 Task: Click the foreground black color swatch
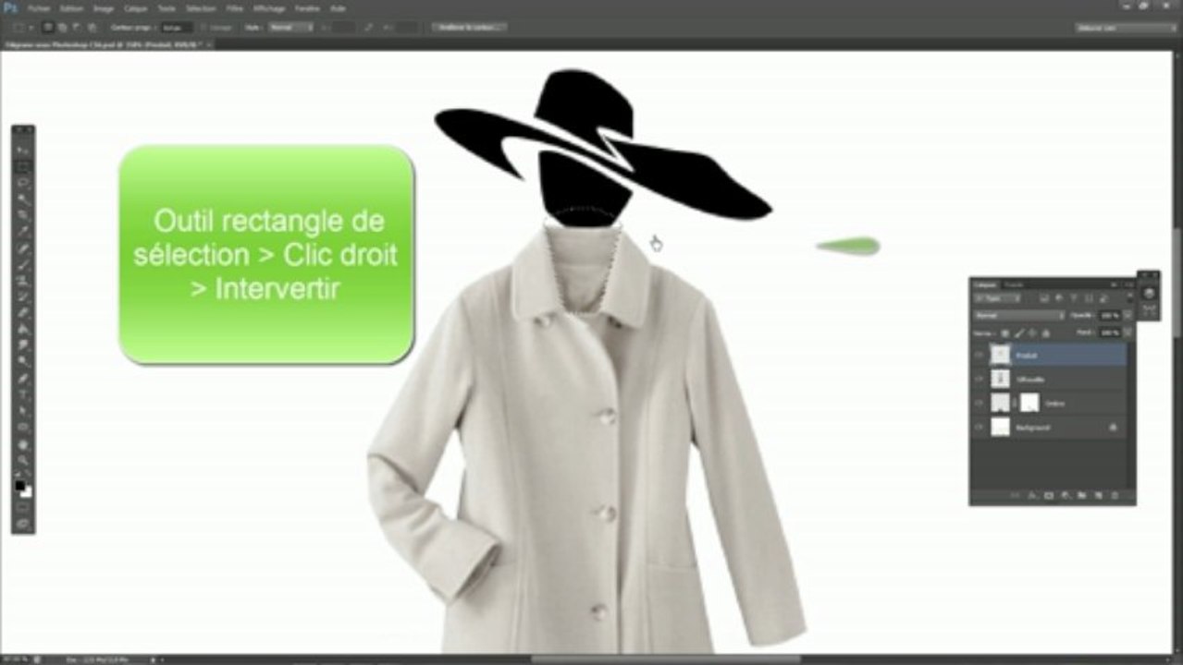click(19, 485)
